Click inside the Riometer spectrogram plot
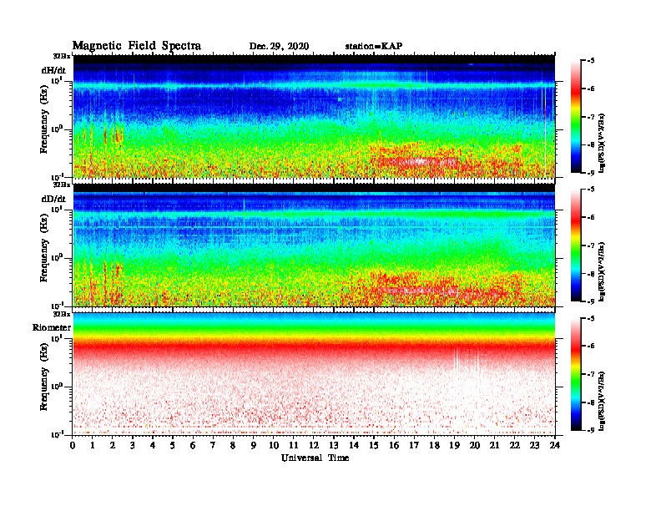Image resolution: width=661 pixels, height=511 pixels. pyautogui.click(x=314, y=374)
